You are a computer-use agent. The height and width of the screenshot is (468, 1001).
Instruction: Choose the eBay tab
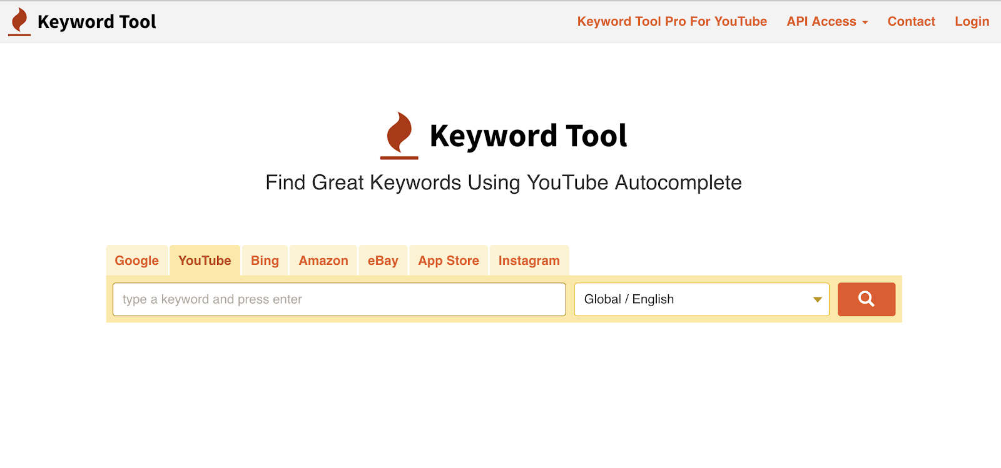[x=383, y=261]
